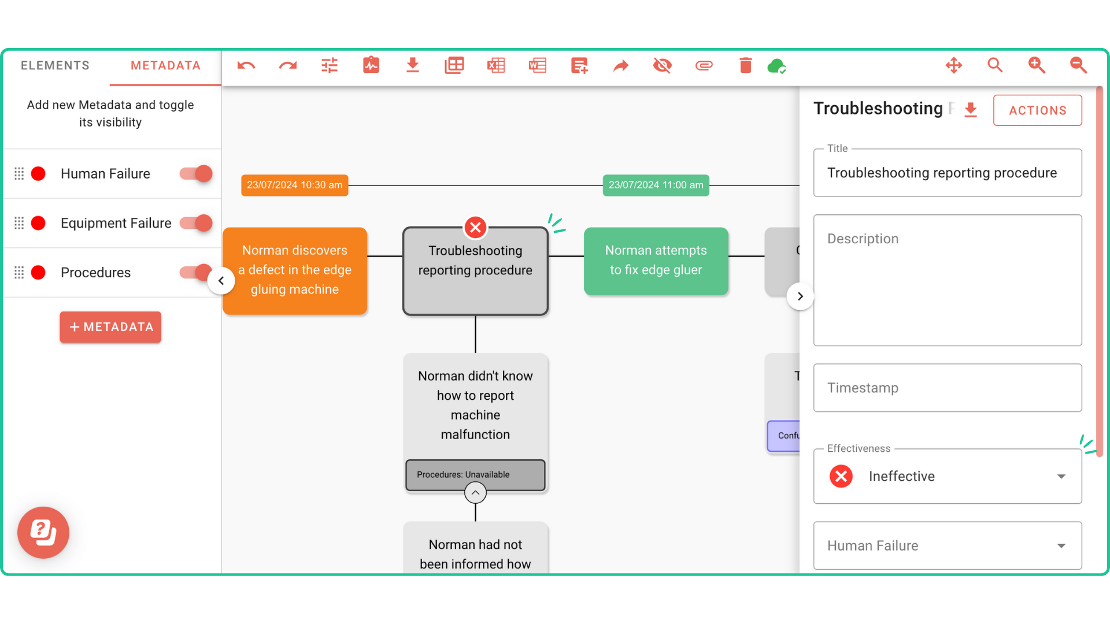Open the Effectiveness dropdown

coord(947,477)
